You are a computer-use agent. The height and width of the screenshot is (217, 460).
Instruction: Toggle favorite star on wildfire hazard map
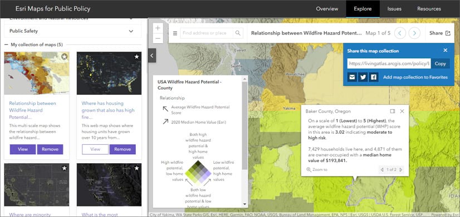(64, 57)
